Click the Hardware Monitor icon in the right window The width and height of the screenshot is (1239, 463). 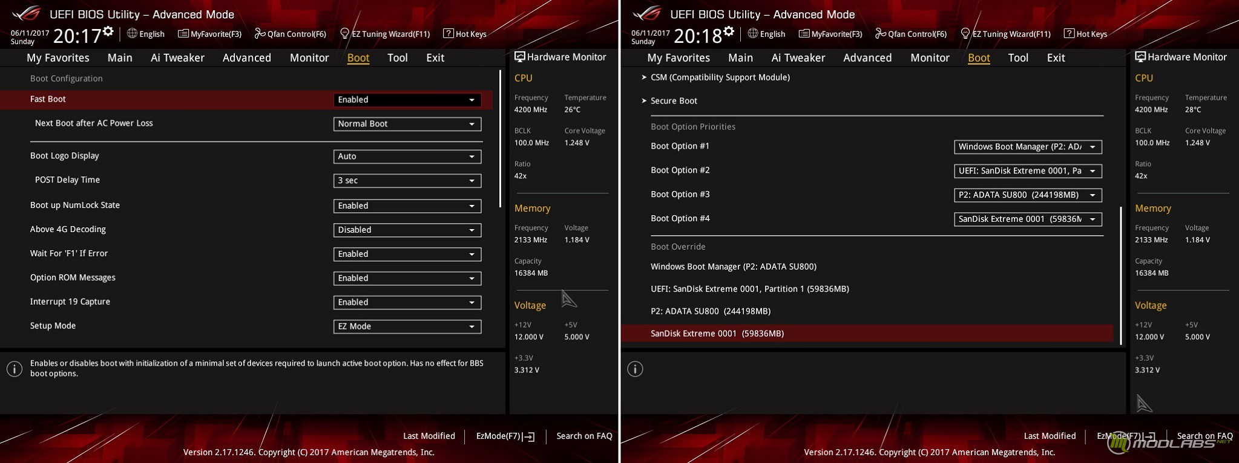pos(1140,57)
